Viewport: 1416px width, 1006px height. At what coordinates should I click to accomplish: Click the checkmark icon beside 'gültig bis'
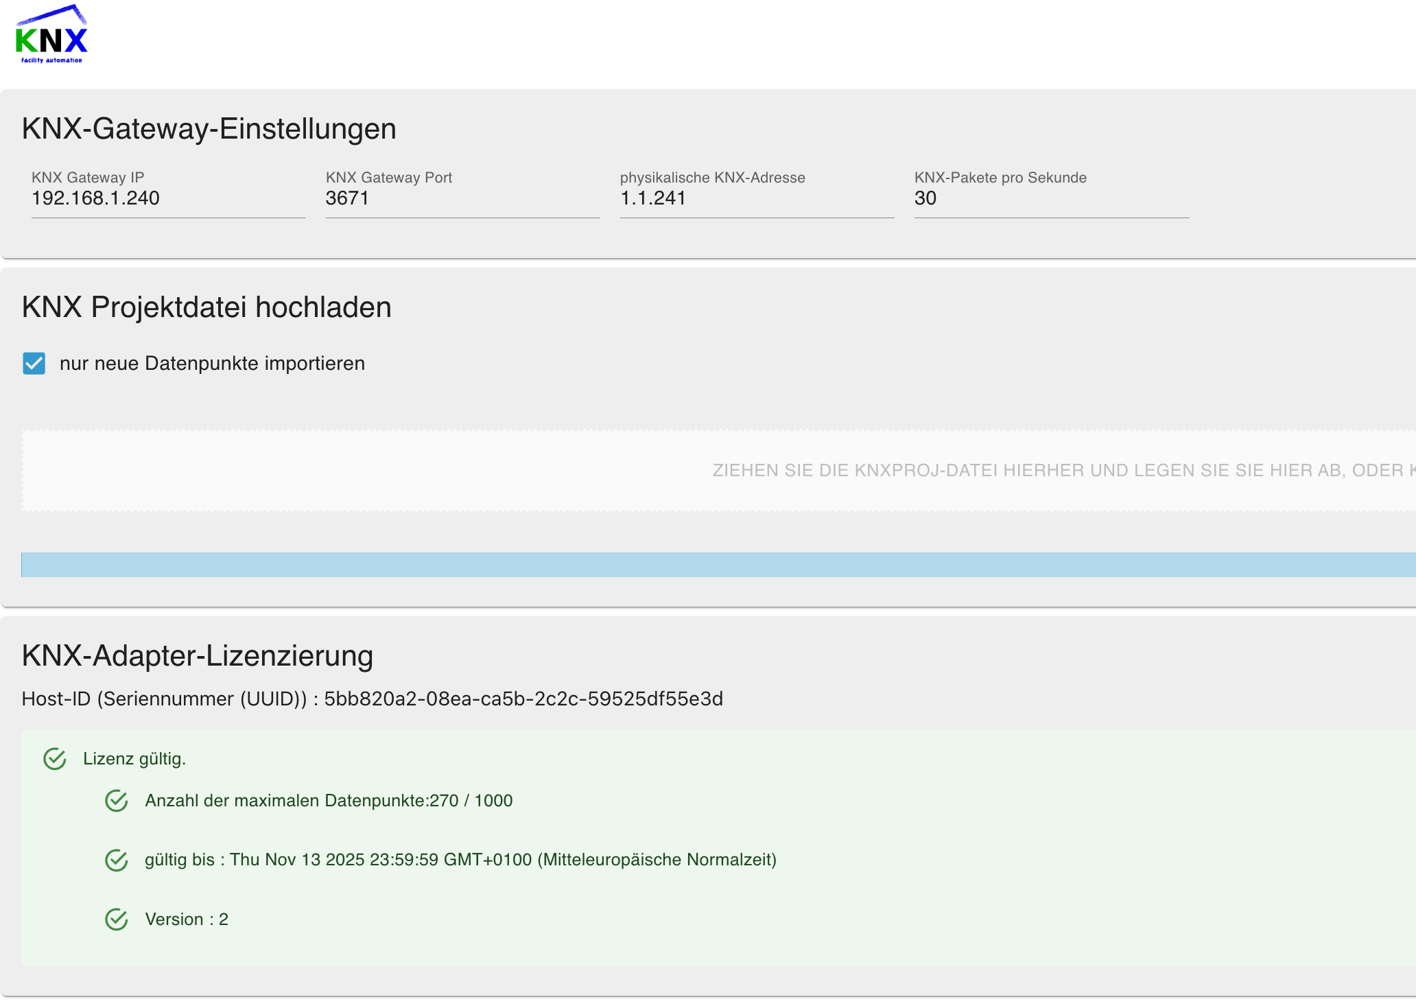(117, 860)
